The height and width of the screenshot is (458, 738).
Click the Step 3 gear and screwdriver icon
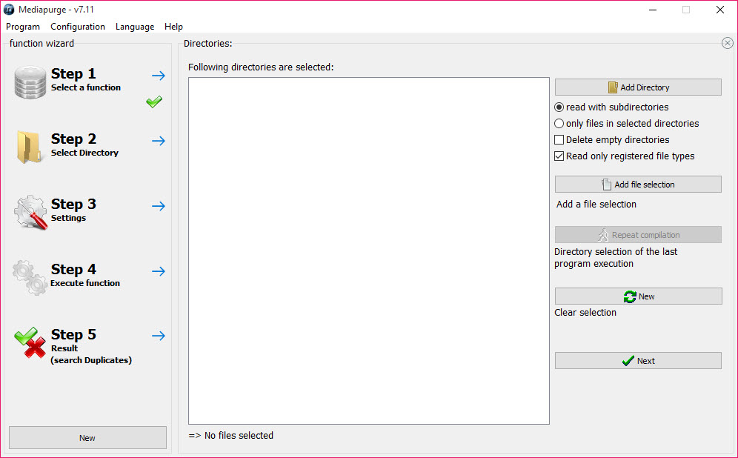(30, 212)
